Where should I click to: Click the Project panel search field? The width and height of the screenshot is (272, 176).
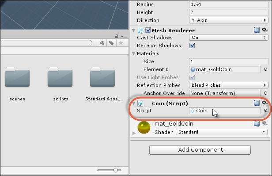(x=46, y=43)
